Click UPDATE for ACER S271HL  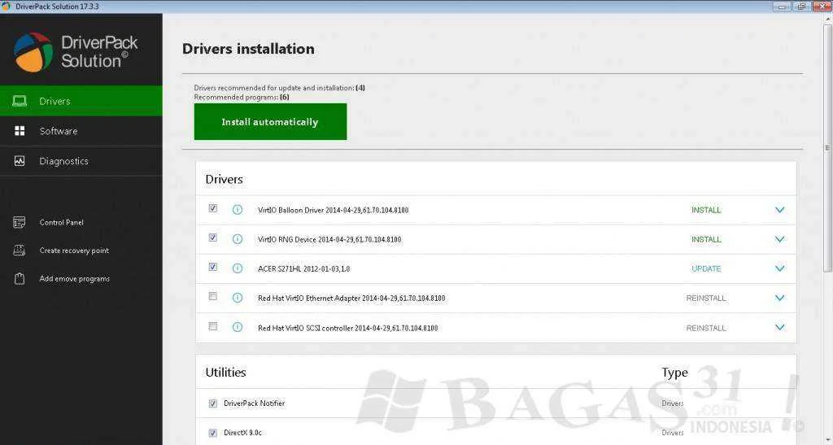[706, 268]
